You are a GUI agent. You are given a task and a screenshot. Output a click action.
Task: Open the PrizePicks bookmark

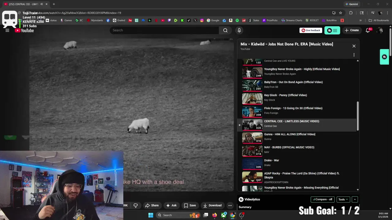270,20
